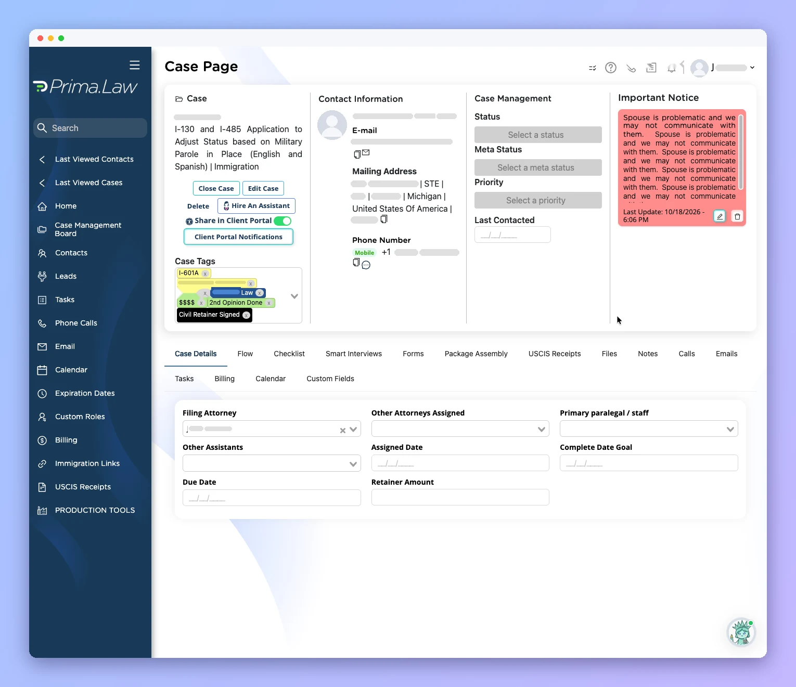Open the hamburger menu in the sidebar
The height and width of the screenshot is (687, 796).
pos(135,65)
